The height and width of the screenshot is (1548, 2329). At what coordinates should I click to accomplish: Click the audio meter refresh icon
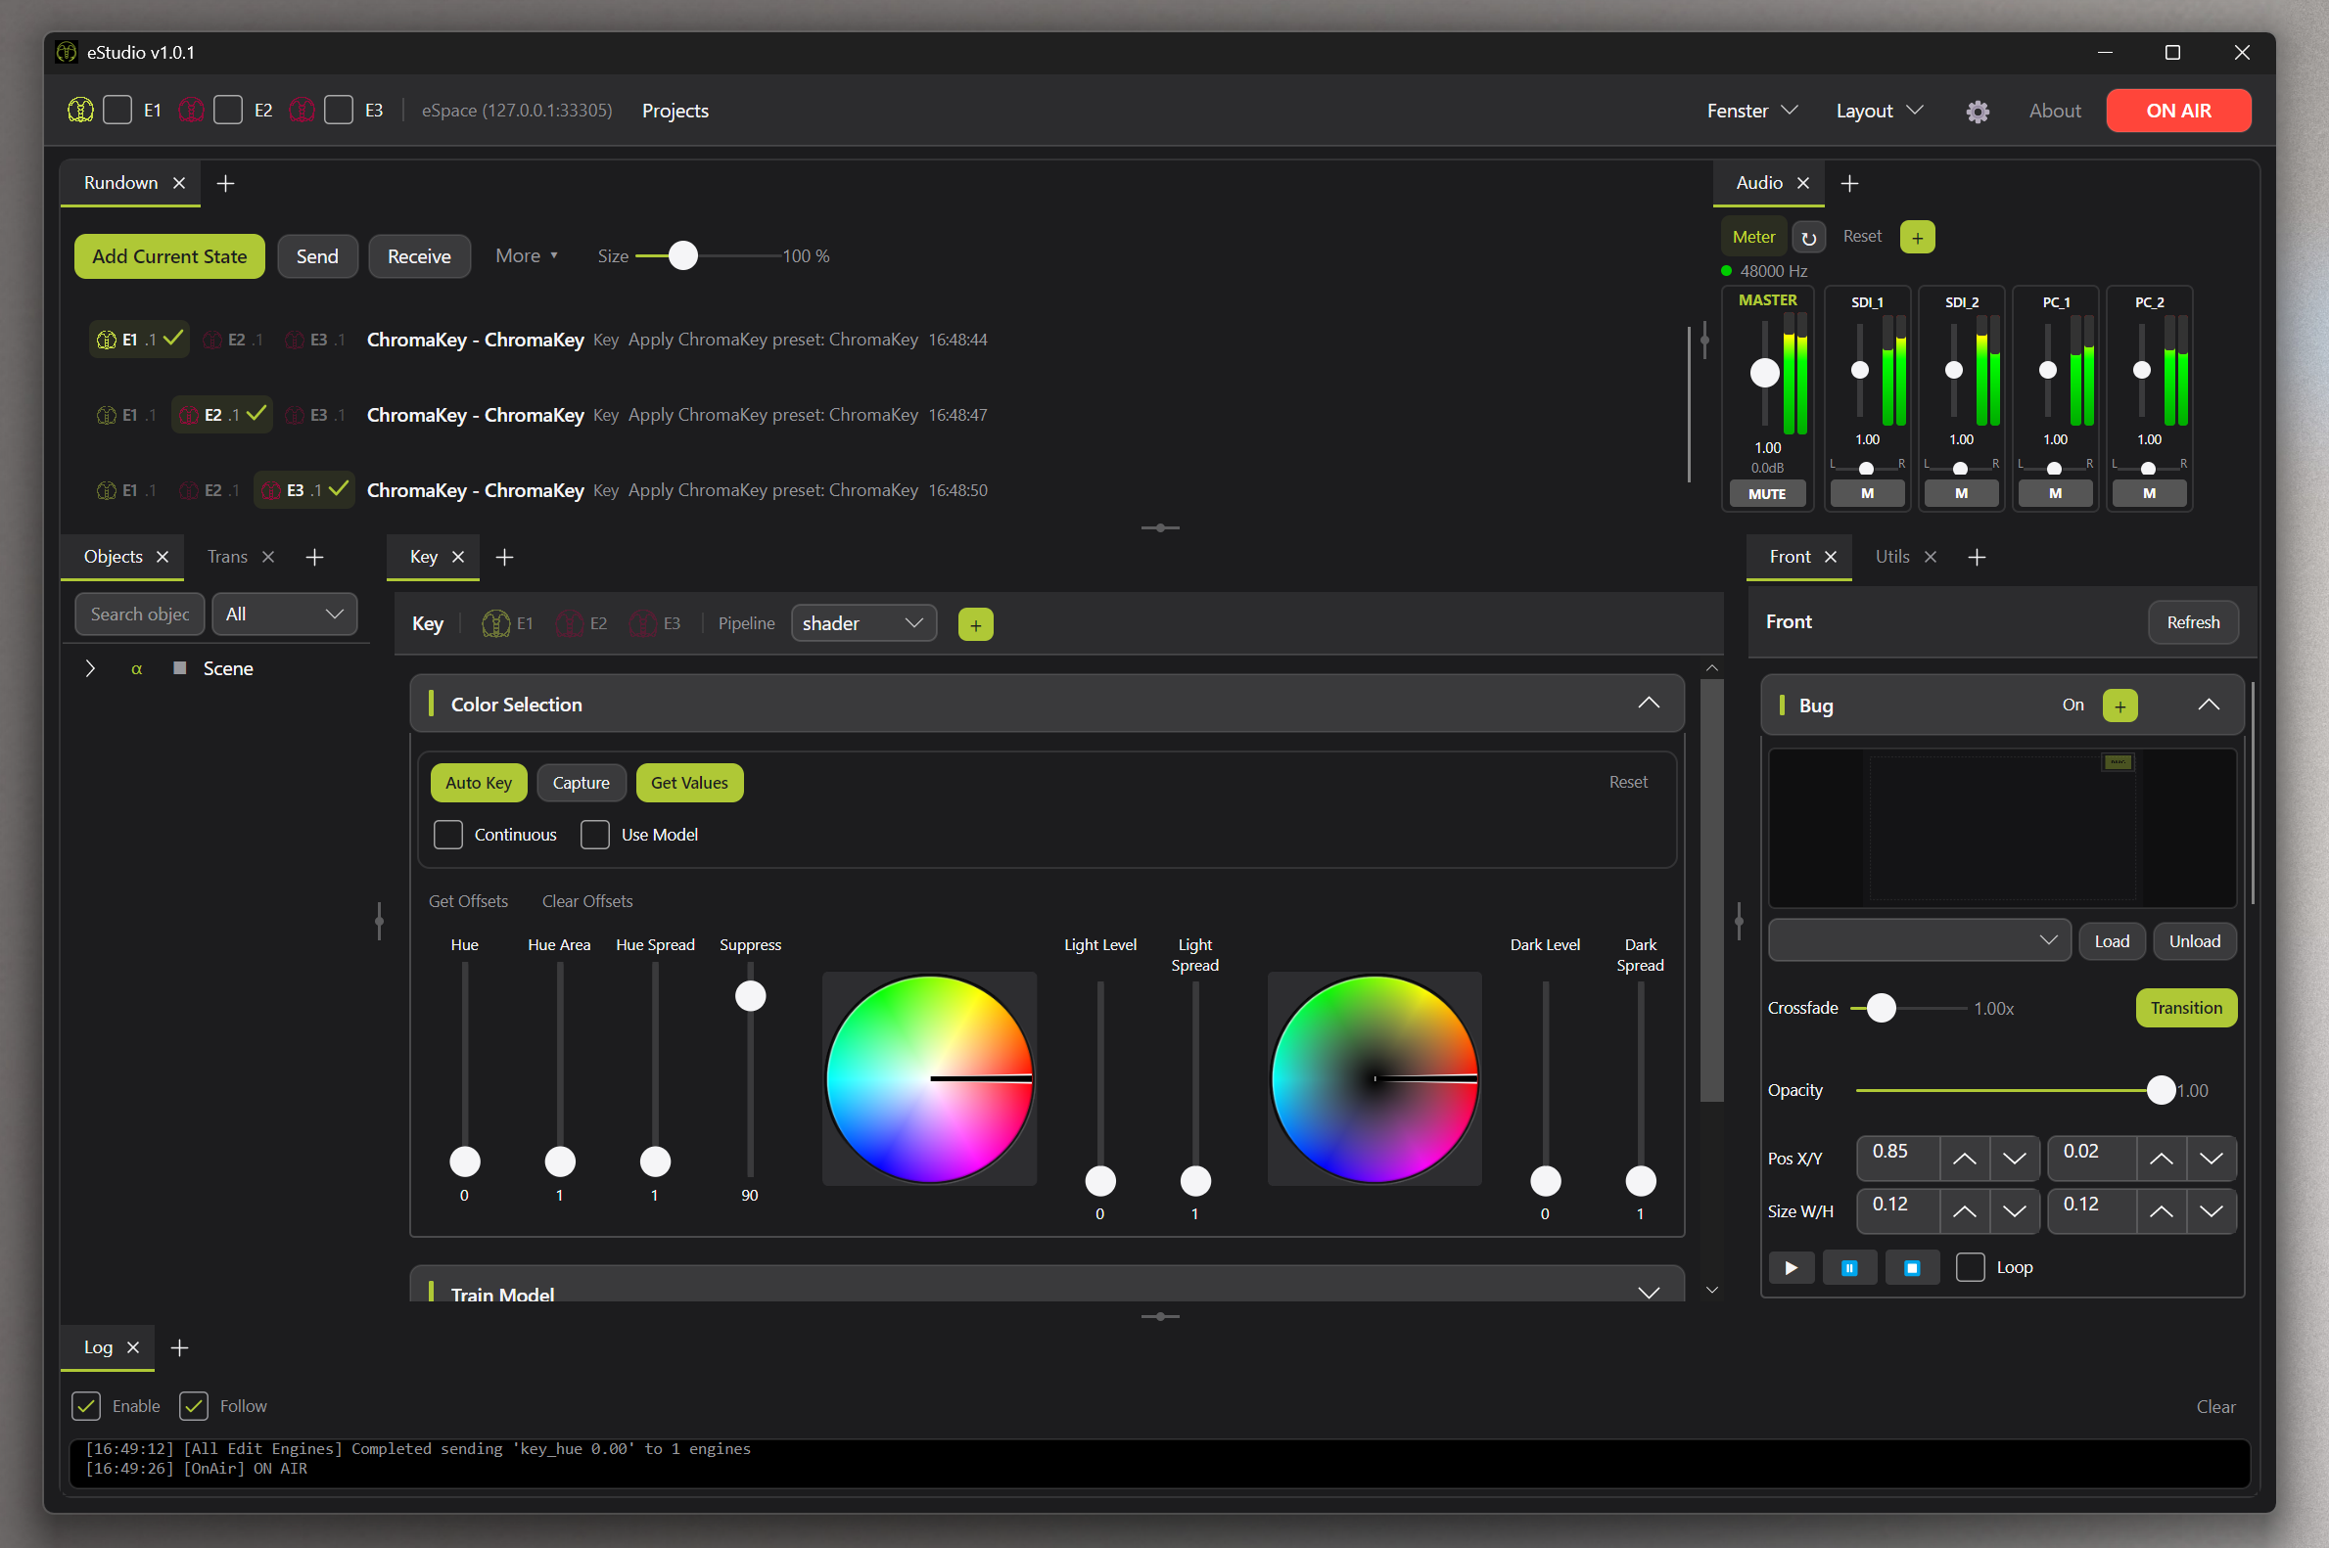click(x=1808, y=237)
